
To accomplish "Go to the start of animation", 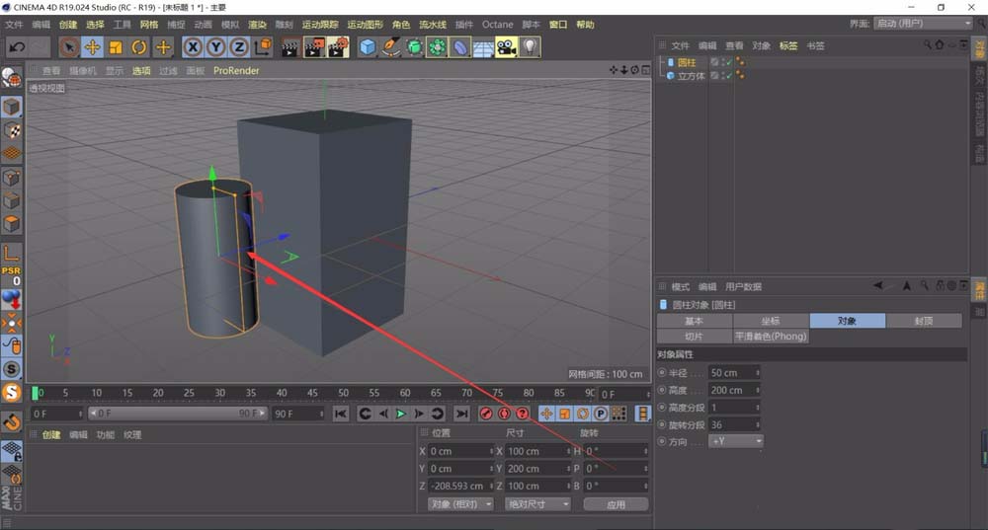I will (340, 414).
